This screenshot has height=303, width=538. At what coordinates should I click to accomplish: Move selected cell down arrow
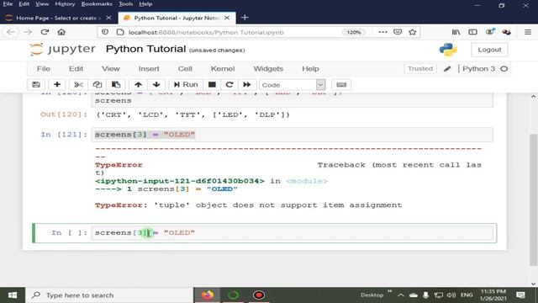click(156, 84)
